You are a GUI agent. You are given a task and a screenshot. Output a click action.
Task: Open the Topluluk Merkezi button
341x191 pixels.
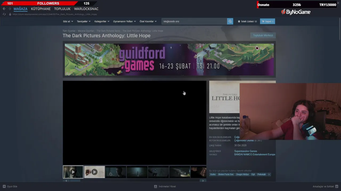click(263, 35)
